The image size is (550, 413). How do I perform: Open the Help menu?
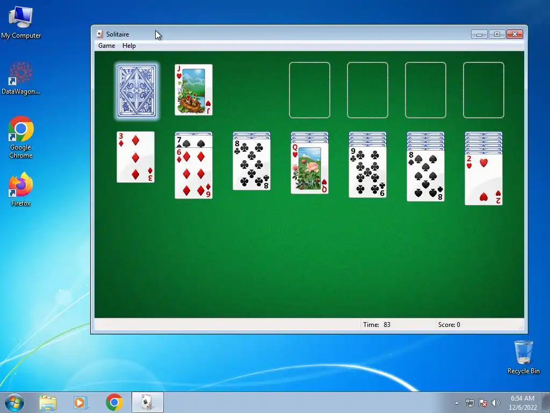(x=129, y=46)
